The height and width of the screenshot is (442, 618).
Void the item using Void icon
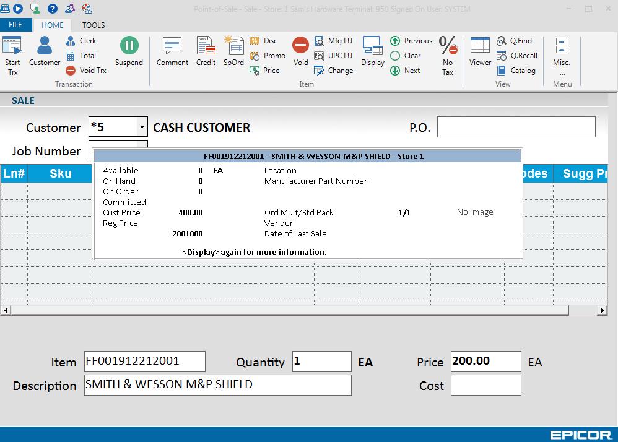coord(301,51)
